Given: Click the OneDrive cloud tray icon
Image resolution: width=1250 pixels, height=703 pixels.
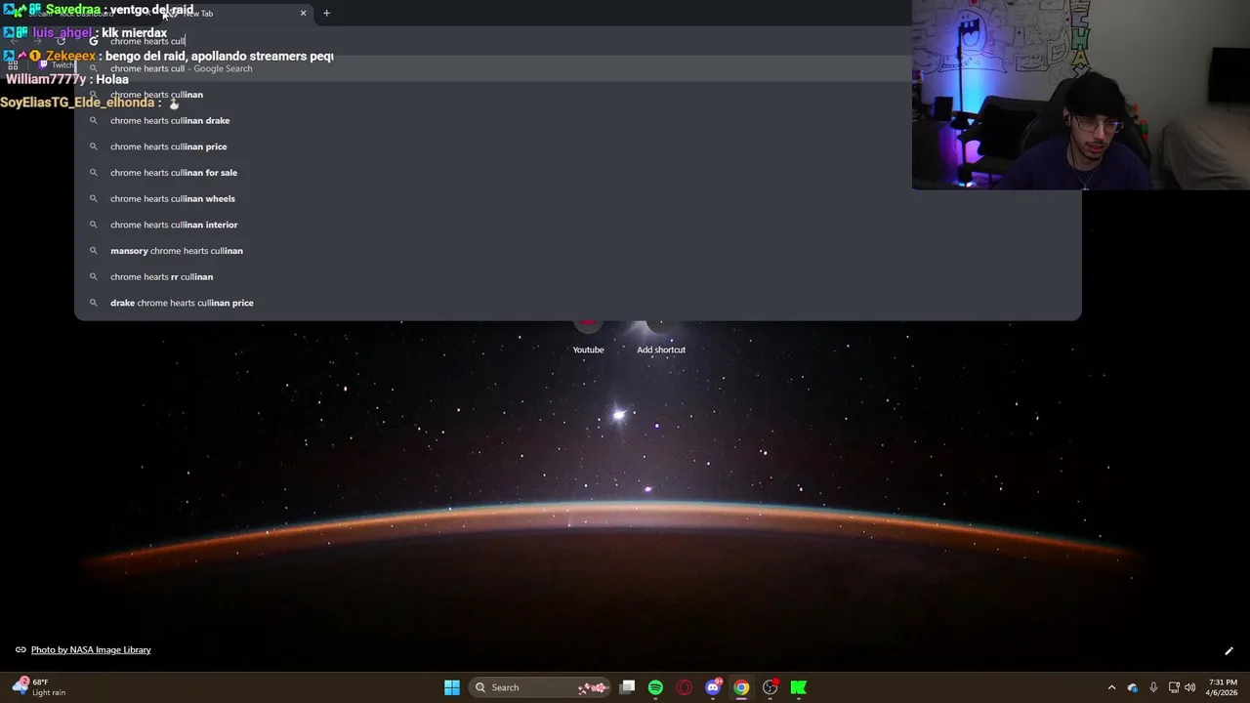Looking at the screenshot, I should point(1133,687).
